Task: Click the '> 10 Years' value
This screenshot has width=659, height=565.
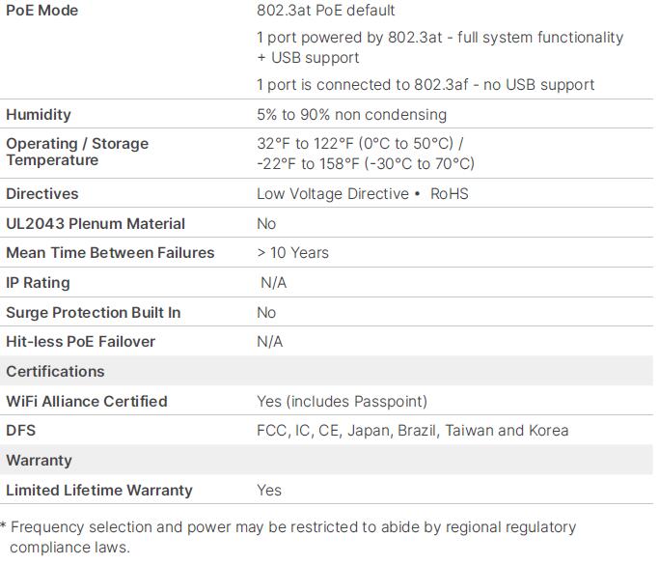Action: point(293,253)
